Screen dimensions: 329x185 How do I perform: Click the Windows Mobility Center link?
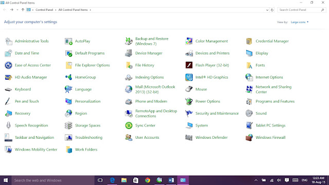click(36, 150)
